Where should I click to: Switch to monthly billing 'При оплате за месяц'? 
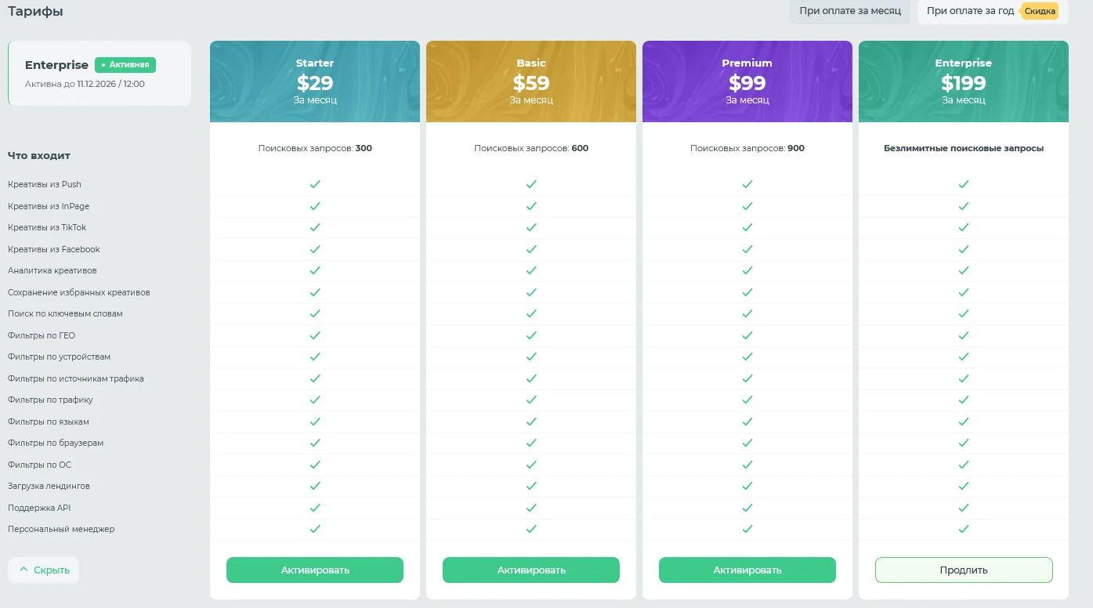(x=850, y=11)
